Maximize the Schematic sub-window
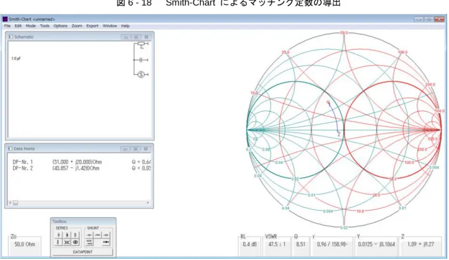 [136, 37]
